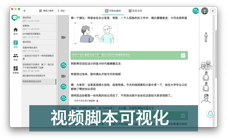The image size is (227, 140).
Task: Switch to the 可视化脚本 tab
Action: pos(113,11)
